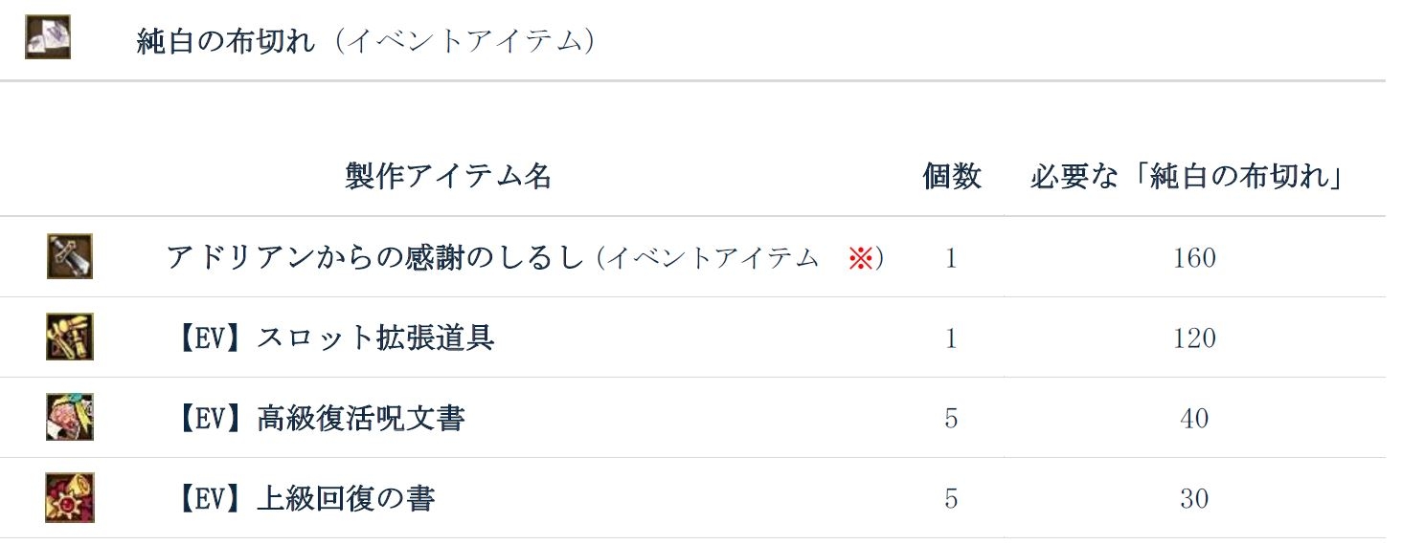This screenshot has width=1425, height=544.
Task: Click the red ※ note mark
Action: pyautogui.click(x=861, y=258)
